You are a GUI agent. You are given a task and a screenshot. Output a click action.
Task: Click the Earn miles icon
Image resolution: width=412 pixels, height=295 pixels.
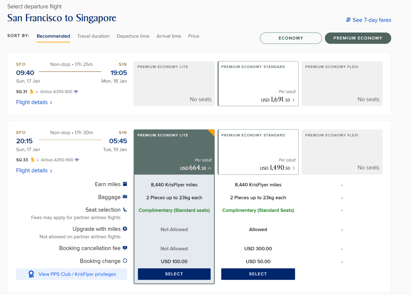coord(125,184)
